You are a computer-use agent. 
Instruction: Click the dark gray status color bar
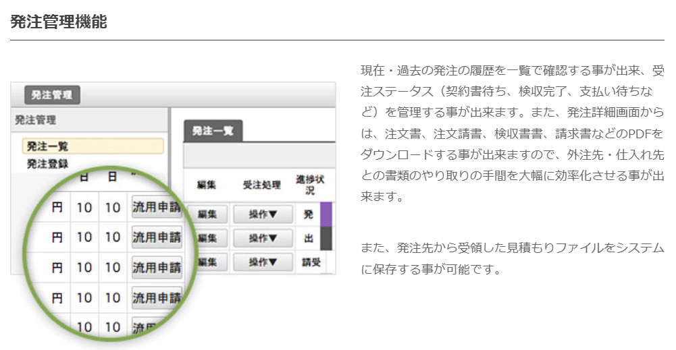point(326,238)
